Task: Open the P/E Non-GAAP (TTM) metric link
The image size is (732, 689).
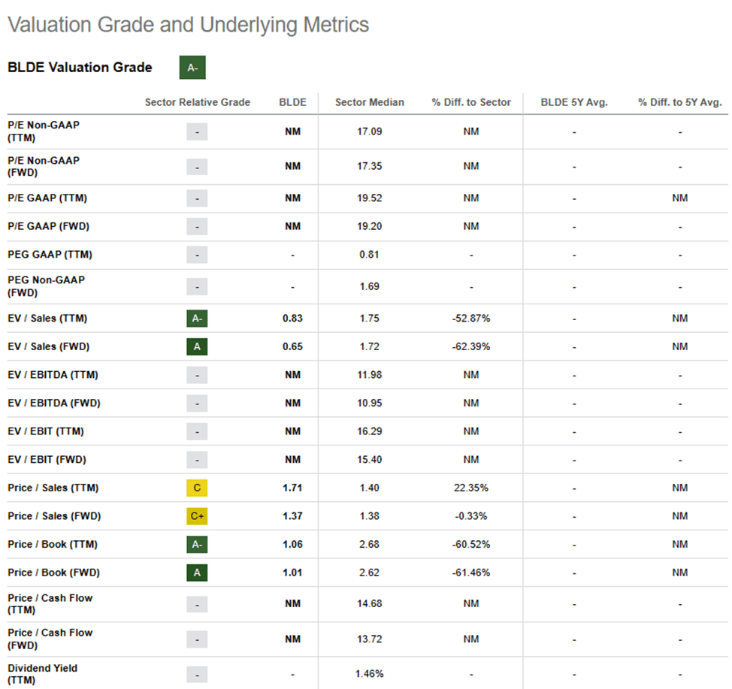Action: [44, 131]
